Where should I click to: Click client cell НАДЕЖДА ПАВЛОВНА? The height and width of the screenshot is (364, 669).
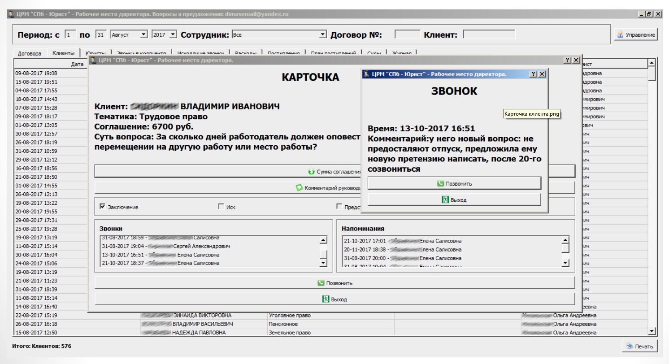pos(203,333)
